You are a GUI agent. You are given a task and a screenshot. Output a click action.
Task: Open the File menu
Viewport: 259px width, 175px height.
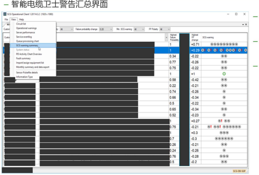click(6, 19)
